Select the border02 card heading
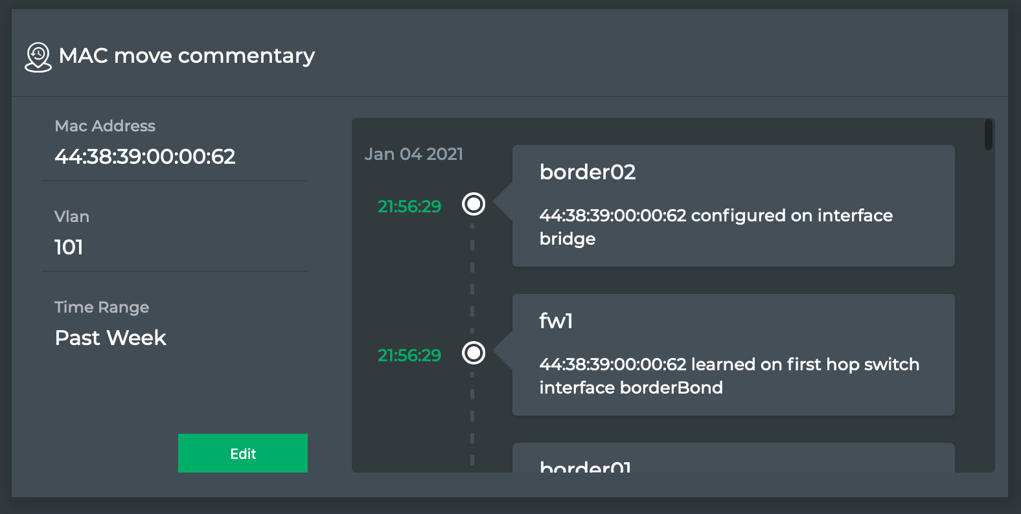The height and width of the screenshot is (514, 1021). point(588,172)
